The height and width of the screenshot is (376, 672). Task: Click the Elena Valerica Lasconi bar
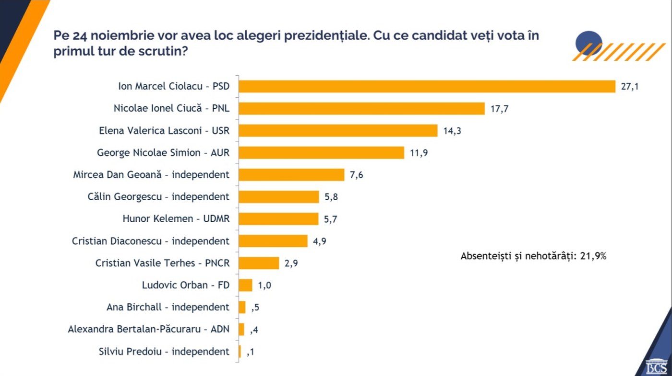(x=338, y=130)
